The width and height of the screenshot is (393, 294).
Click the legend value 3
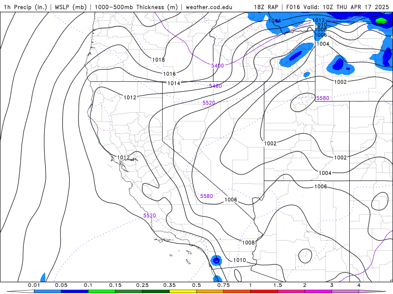tap(332, 285)
